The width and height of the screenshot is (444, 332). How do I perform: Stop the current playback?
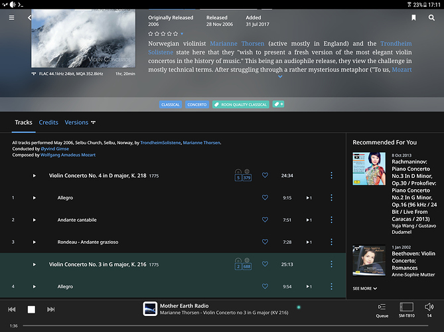(31, 309)
